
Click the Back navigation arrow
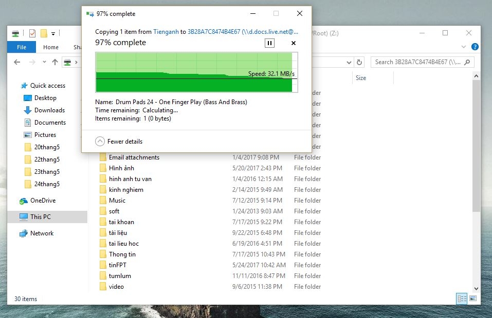pos(17,62)
